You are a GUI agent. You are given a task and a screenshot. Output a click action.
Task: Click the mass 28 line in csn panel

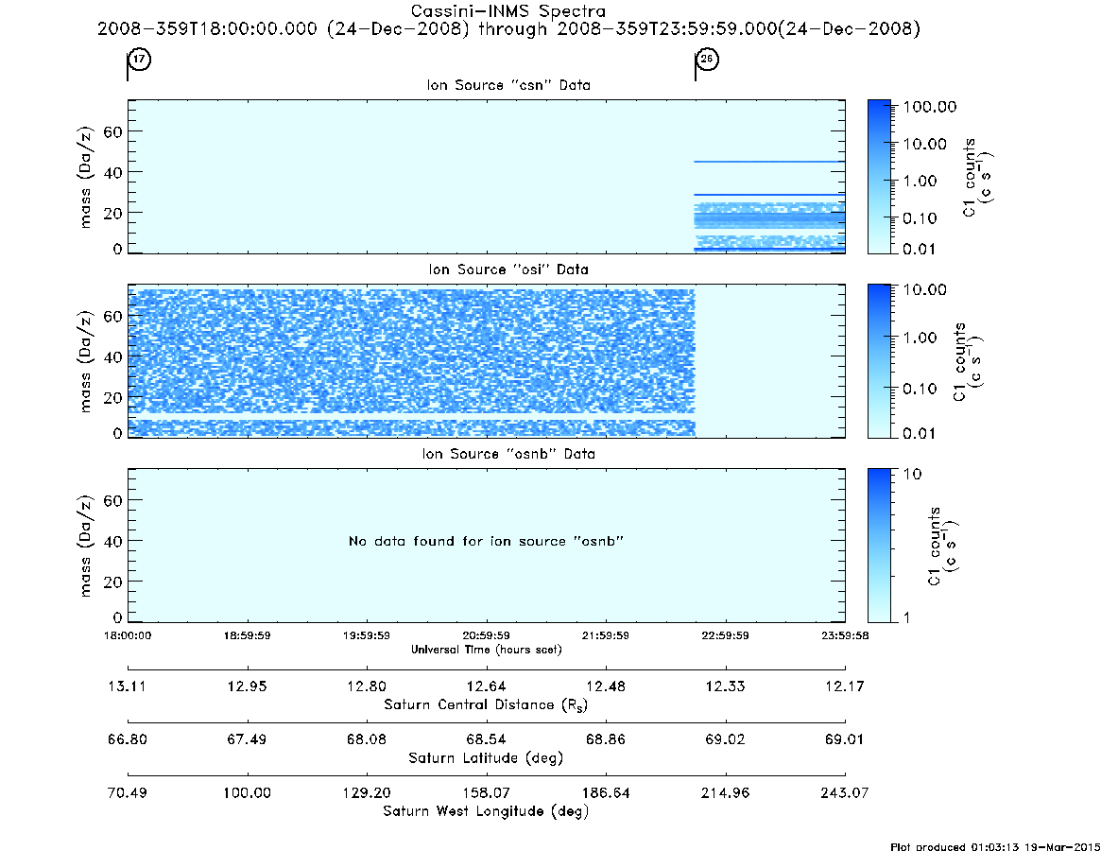[x=769, y=195]
